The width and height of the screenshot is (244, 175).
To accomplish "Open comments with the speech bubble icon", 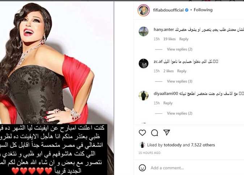I will click(x=155, y=133).
